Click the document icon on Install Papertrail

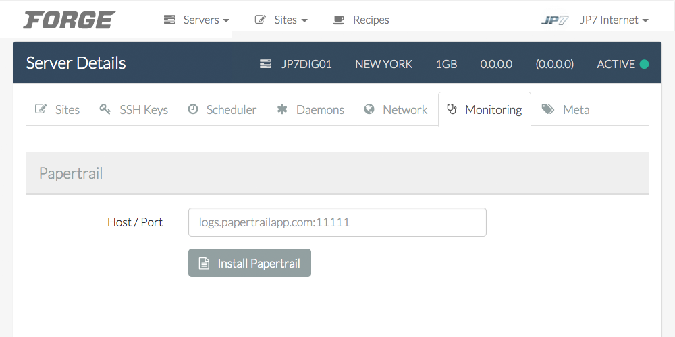[x=204, y=264]
